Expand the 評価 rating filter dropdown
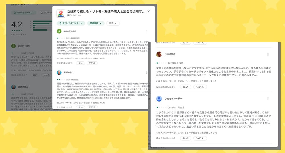 tap(113, 23)
